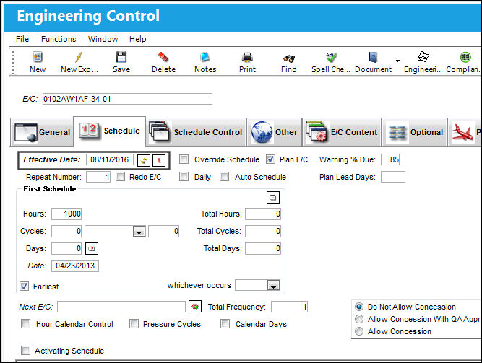Click the Hours input field

pyautogui.click(x=66, y=214)
